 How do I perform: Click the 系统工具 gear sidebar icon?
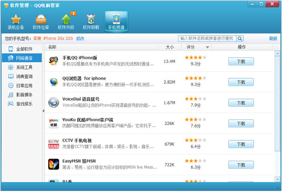11,67
